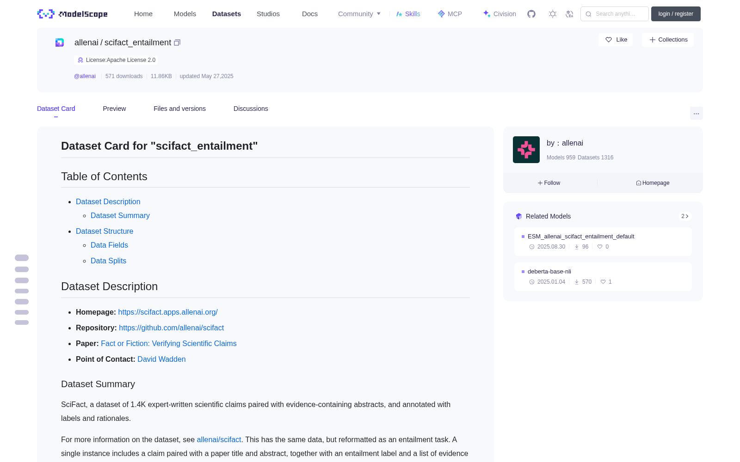740x462 pixels.
Task: Open the MCP menu item
Action: point(450,14)
